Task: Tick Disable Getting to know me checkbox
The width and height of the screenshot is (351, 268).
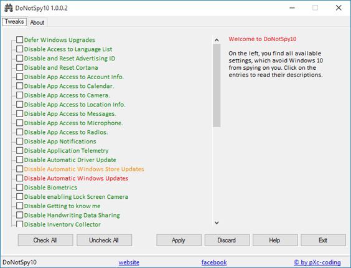Action: 19,206
